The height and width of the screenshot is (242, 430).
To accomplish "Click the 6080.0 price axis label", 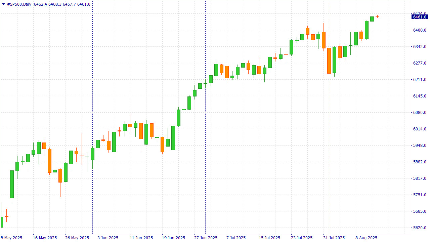I will (x=420, y=113).
